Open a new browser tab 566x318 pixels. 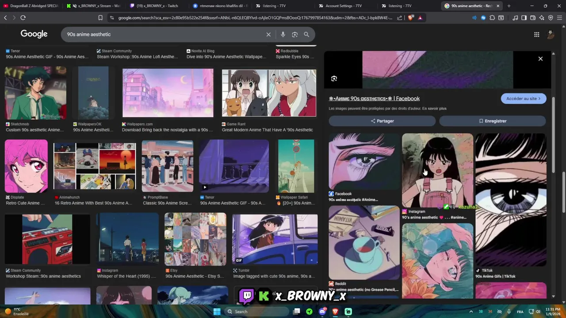509,6
